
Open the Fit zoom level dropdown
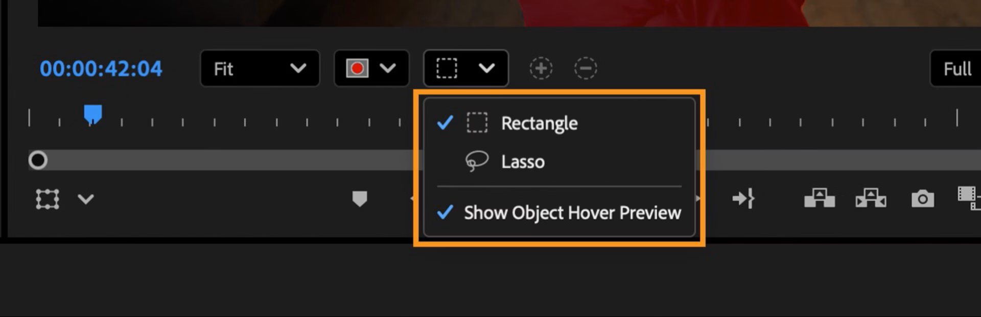click(x=260, y=68)
